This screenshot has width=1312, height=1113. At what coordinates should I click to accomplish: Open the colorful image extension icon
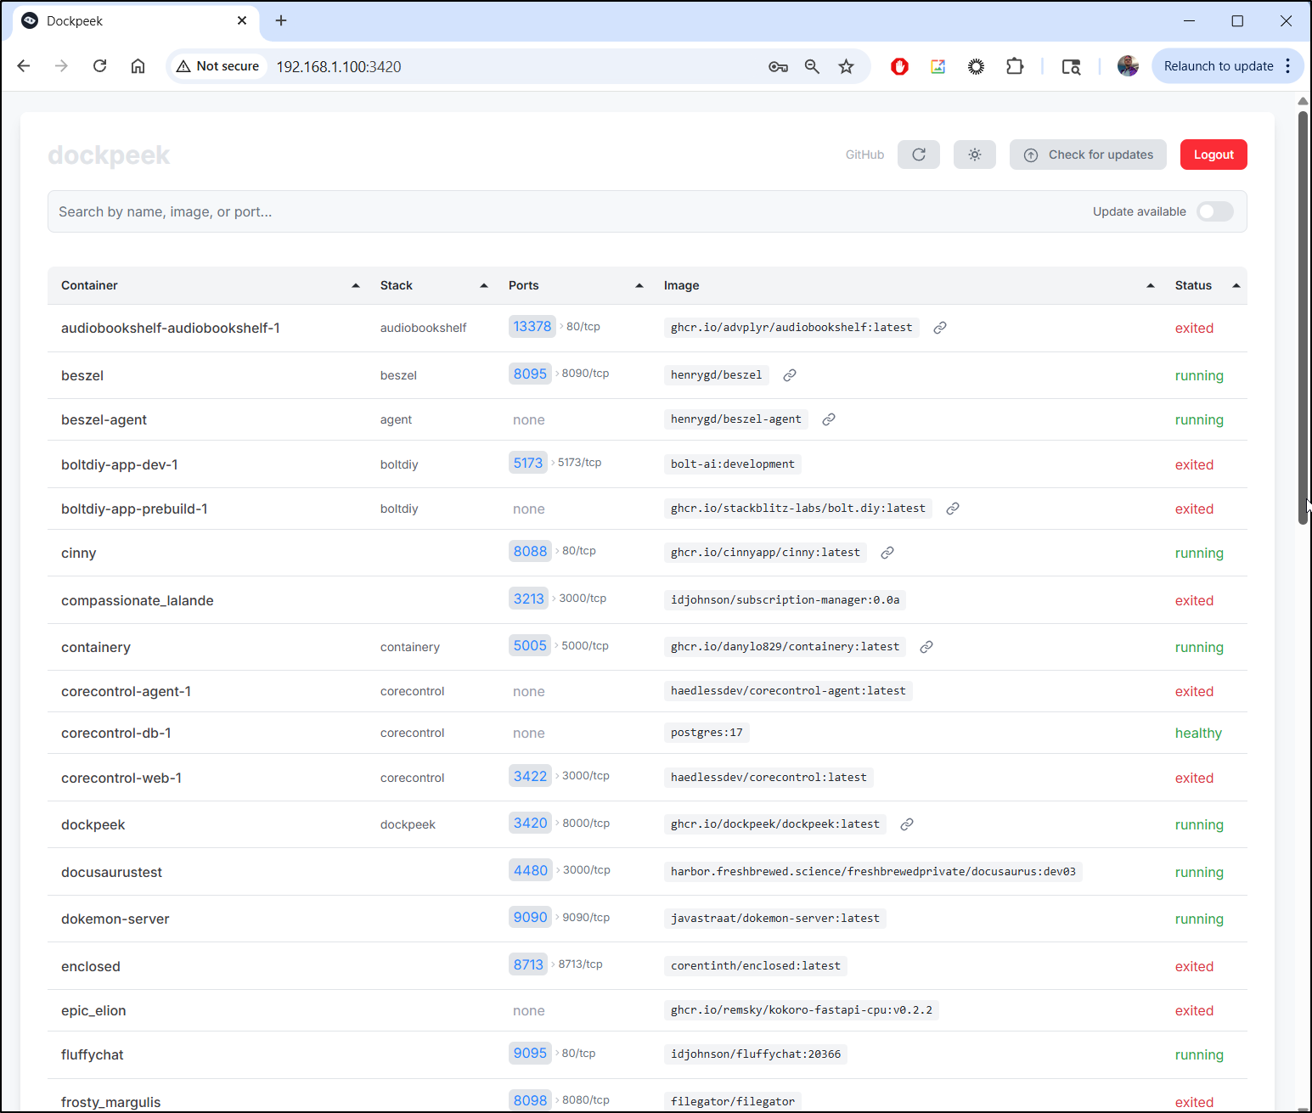pyautogui.click(x=938, y=66)
